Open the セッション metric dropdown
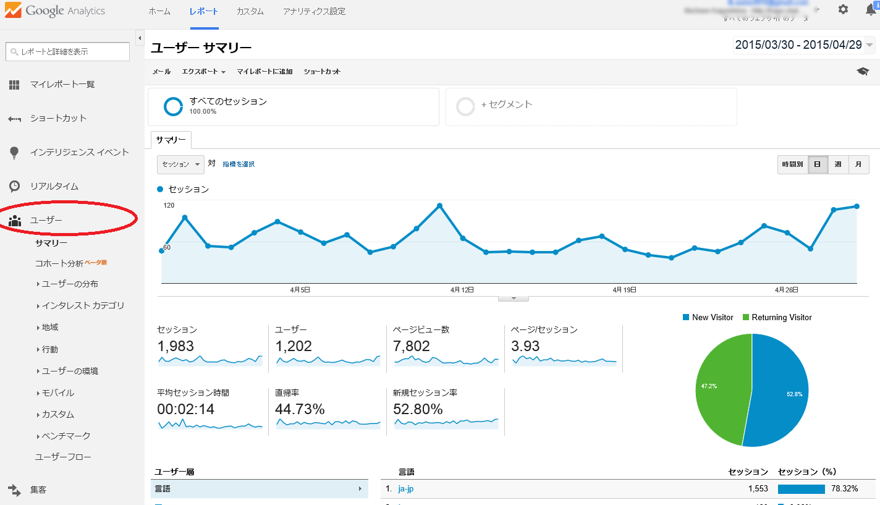Screen dimensions: 880x505 180,164
